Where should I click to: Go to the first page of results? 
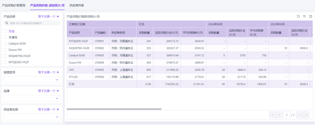tap(272, 115)
